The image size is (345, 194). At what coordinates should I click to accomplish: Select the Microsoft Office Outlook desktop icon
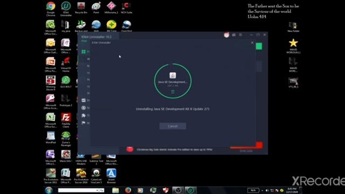pos(51,46)
